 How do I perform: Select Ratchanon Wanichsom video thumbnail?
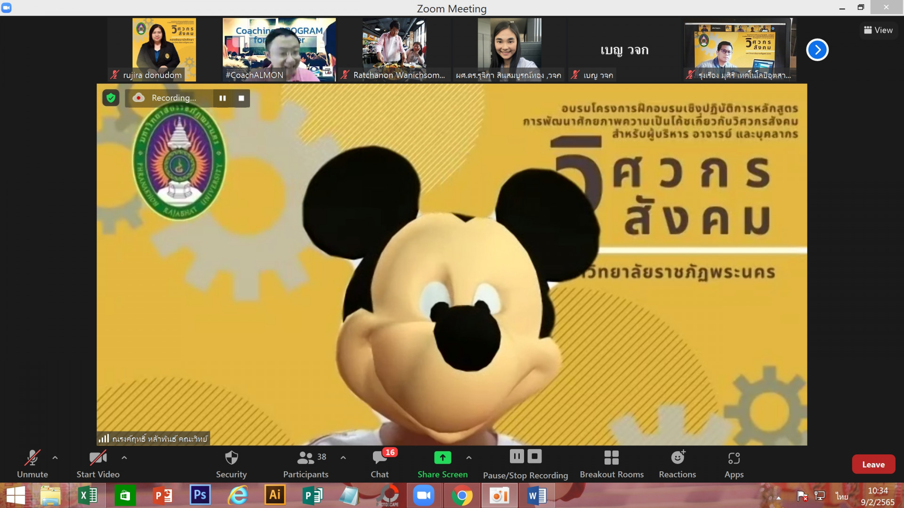[x=395, y=50]
